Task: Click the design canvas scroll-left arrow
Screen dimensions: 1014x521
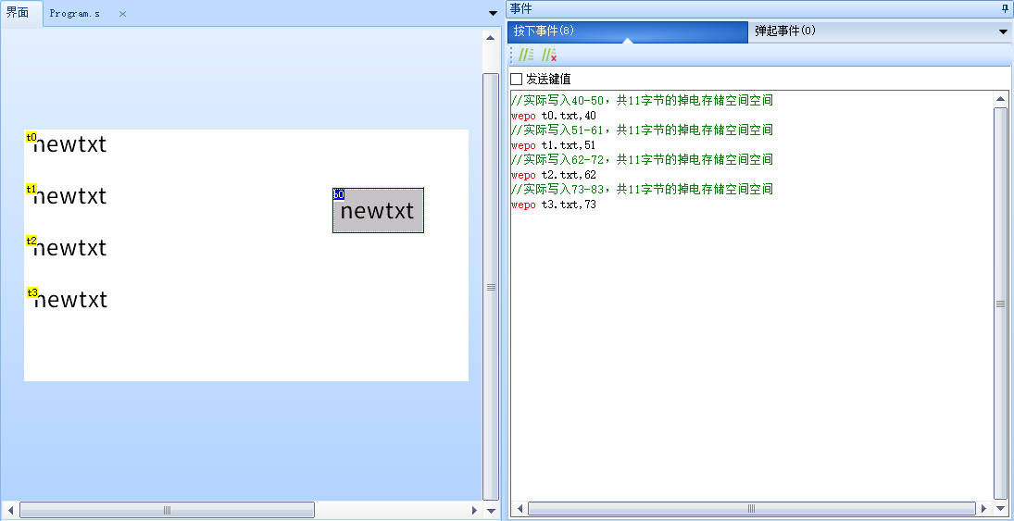Action: click(x=10, y=510)
